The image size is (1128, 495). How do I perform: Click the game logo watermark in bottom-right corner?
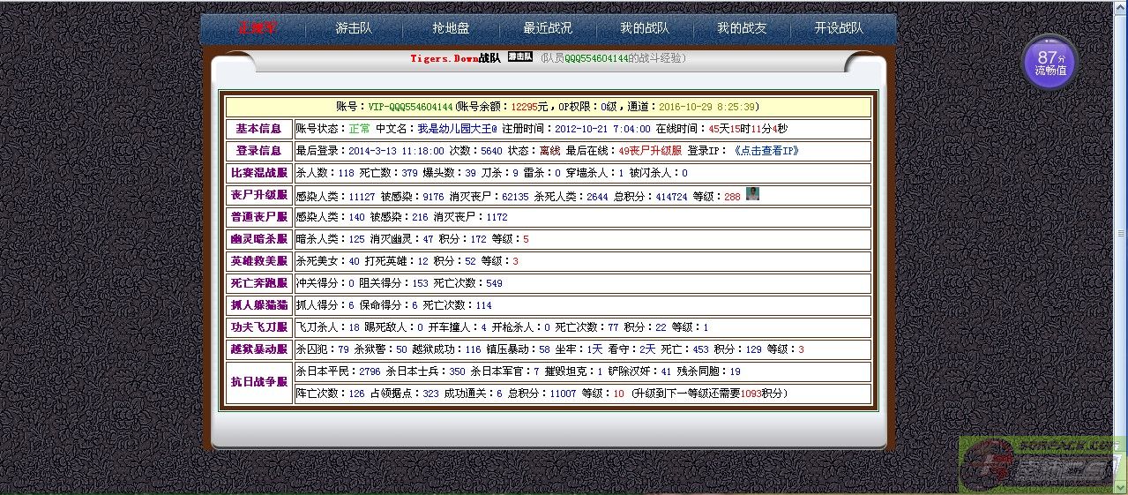click(x=1041, y=465)
